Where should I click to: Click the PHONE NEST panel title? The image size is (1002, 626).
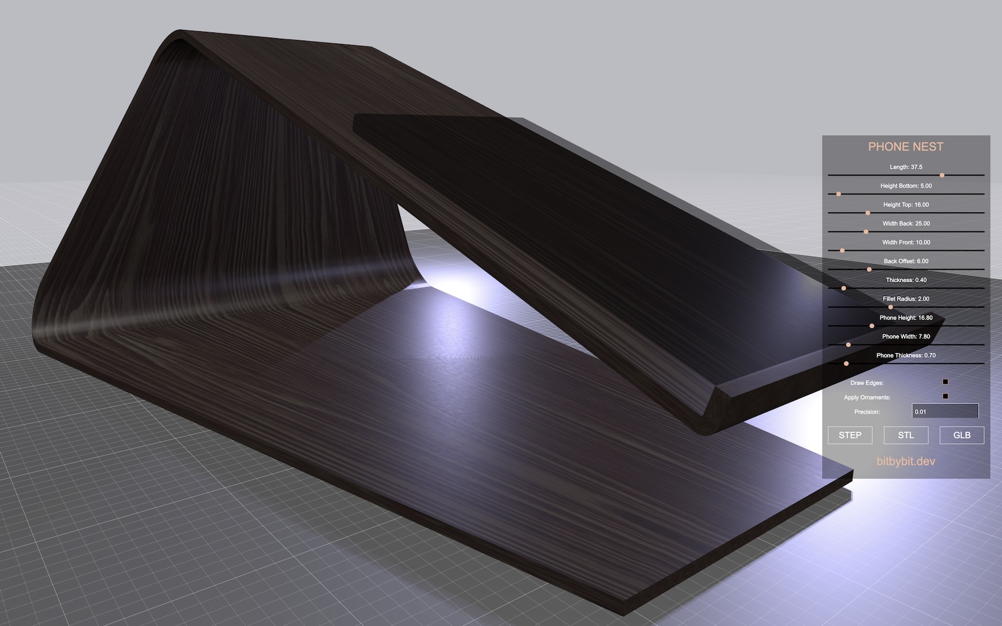coord(906,147)
